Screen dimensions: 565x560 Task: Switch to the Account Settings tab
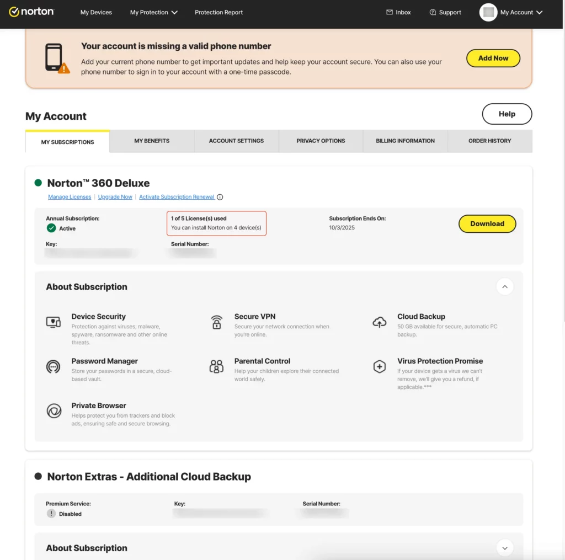236,141
